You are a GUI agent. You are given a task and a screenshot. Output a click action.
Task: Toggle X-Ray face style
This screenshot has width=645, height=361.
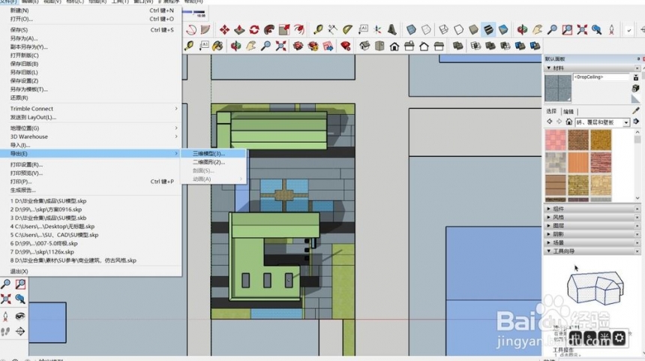tap(411, 29)
